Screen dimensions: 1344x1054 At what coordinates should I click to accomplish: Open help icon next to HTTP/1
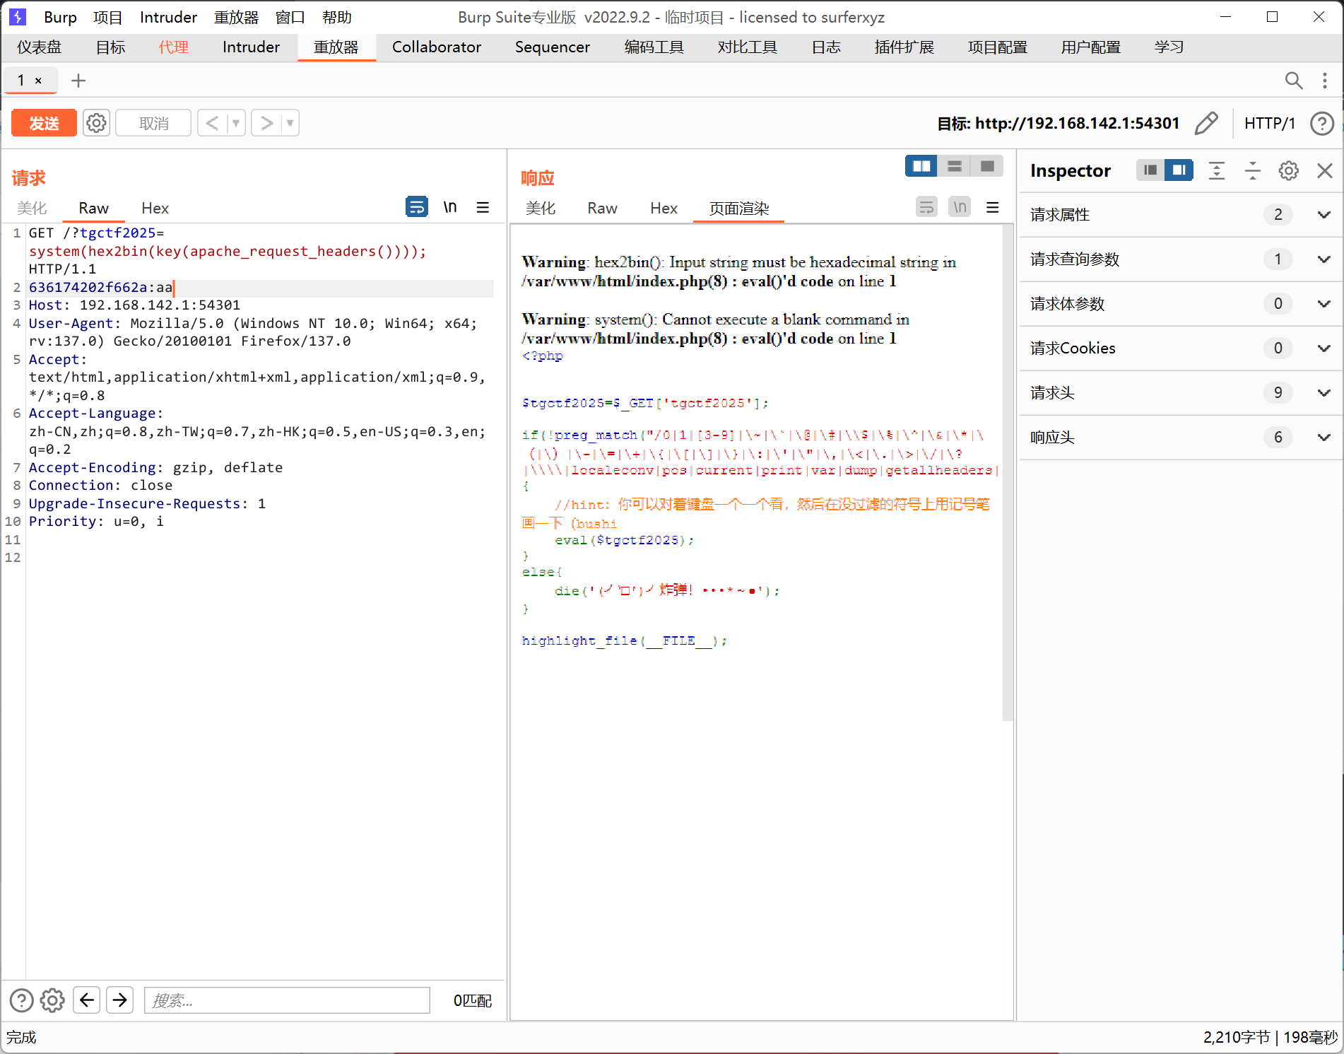[x=1321, y=123]
